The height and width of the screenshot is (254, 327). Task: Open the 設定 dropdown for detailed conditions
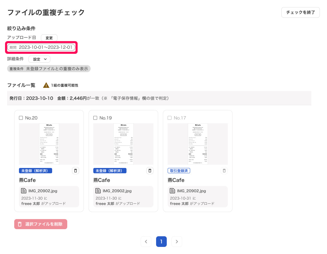click(39, 59)
